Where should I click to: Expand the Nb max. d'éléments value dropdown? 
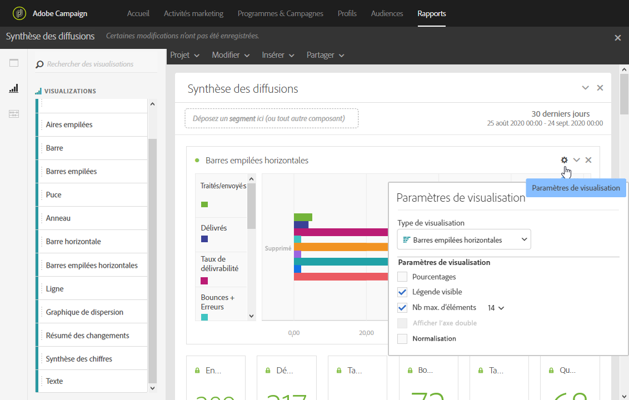pyautogui.click(x=496, y=308)
